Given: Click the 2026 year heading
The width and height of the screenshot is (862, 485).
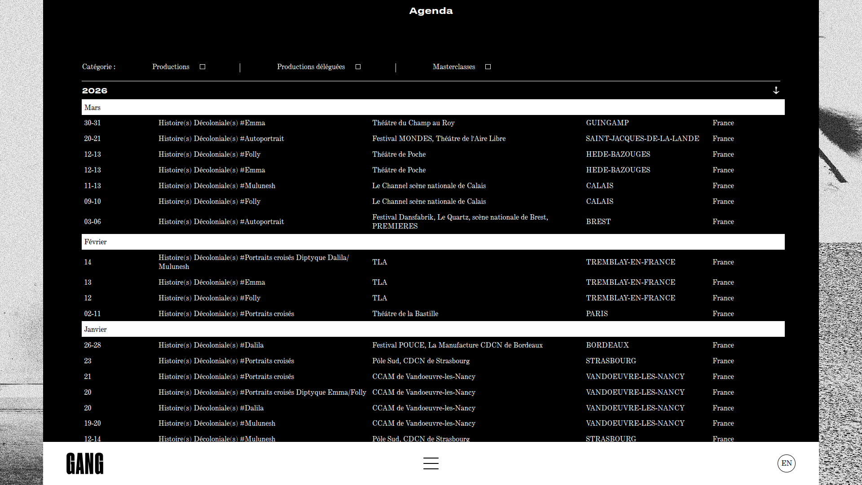Looking at the screenshot, I should coord(95,91).
